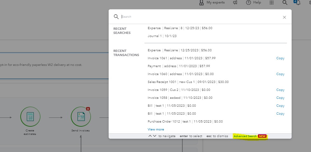Click the Send invoices workflow icon
The height and width of the screenshot is (152, 311).
pos(81,117)
